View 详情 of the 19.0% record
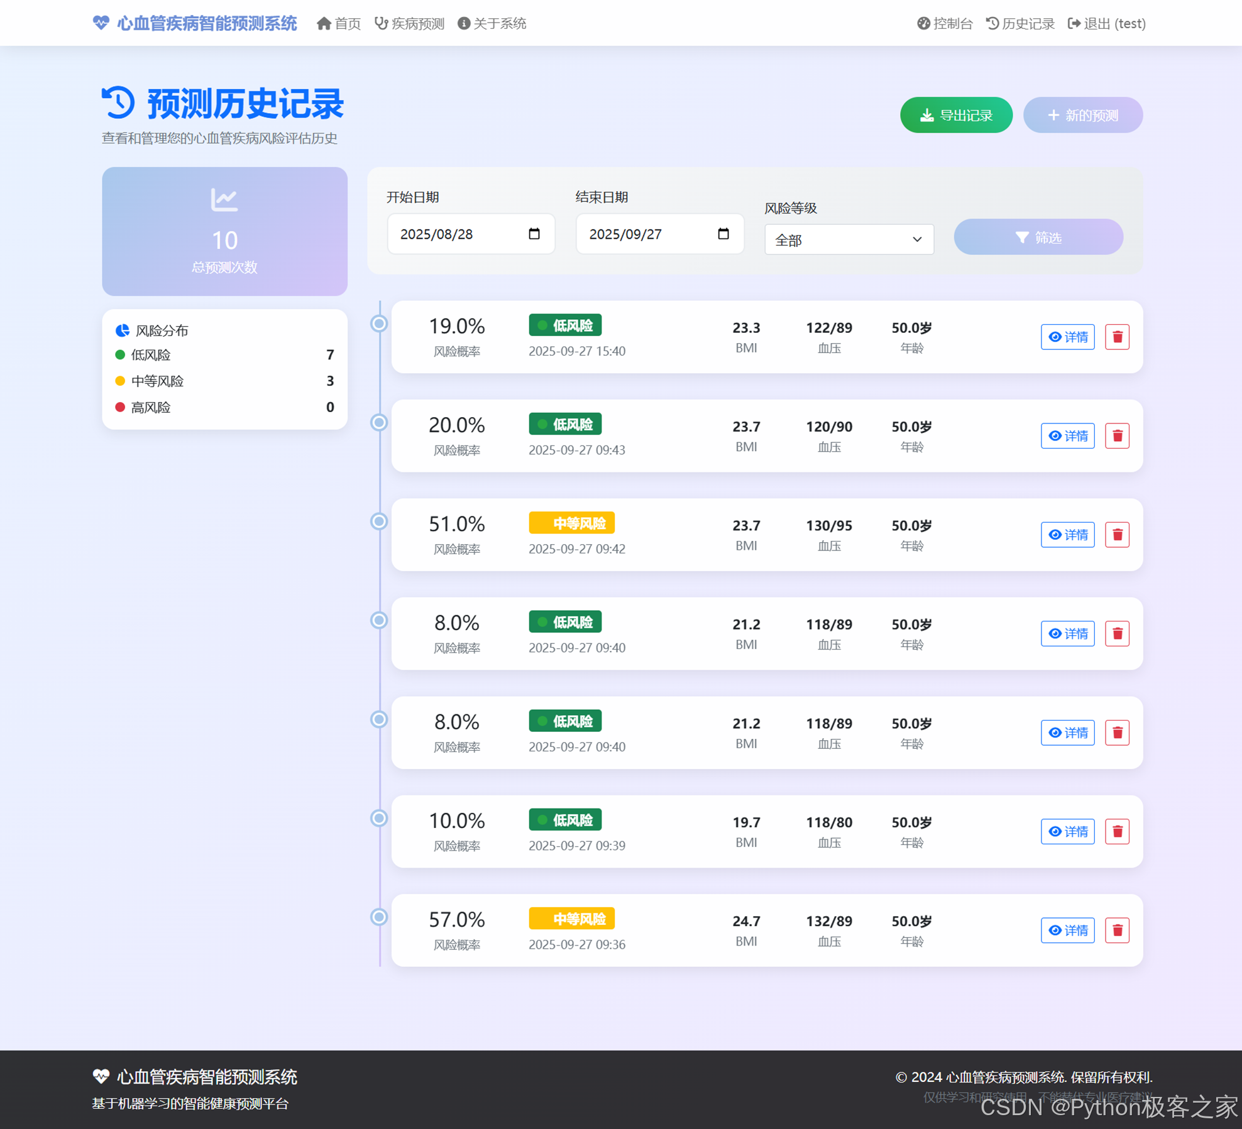The image size is (1242, 1129). coord(1067,337)
